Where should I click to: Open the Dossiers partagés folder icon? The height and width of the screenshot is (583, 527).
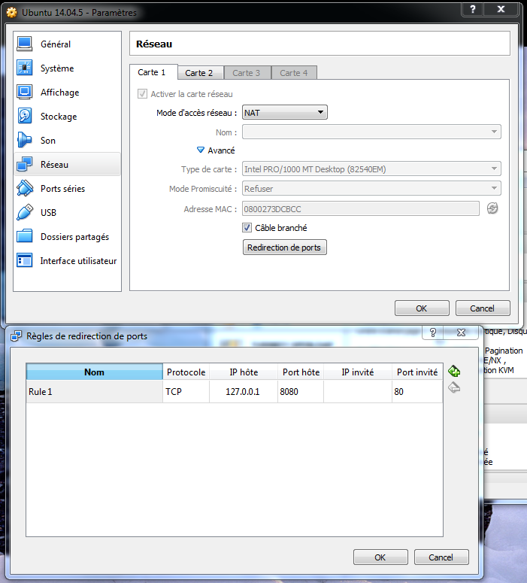pyautogui.click(x=25, y=236)
